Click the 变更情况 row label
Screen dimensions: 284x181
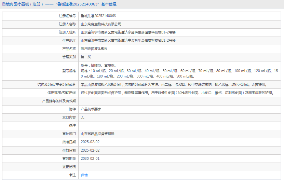[69, 167]
